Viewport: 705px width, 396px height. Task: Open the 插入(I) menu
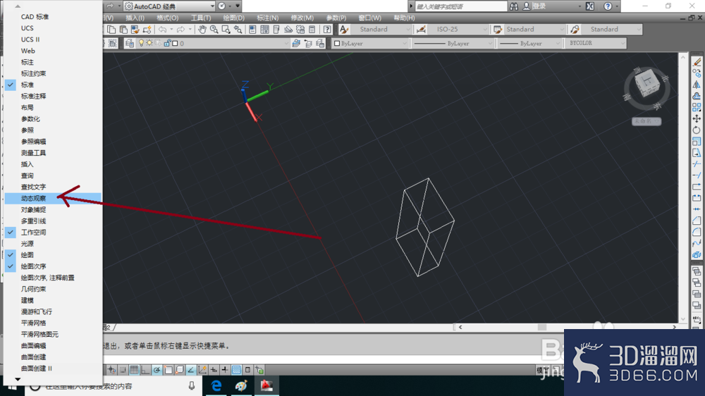tap(135, 18)
